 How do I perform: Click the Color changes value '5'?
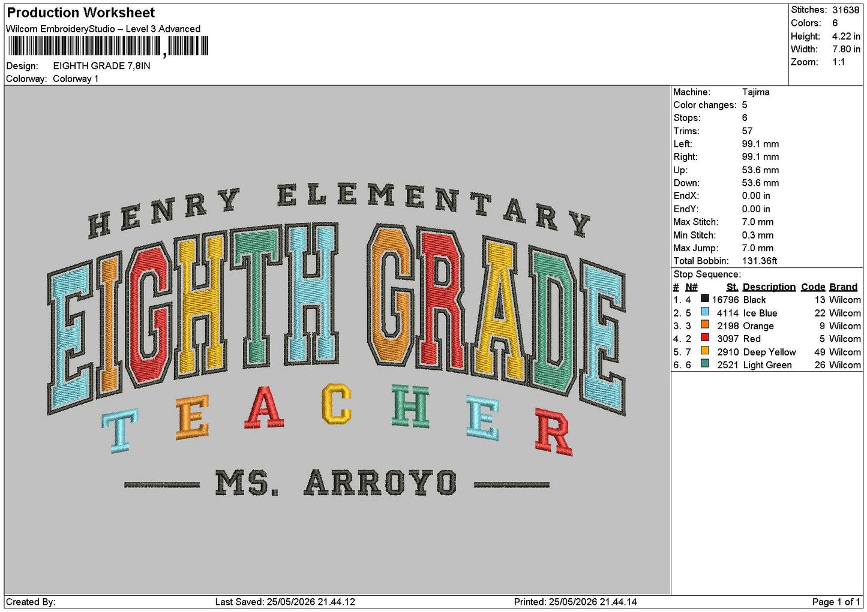coord(745,105)
